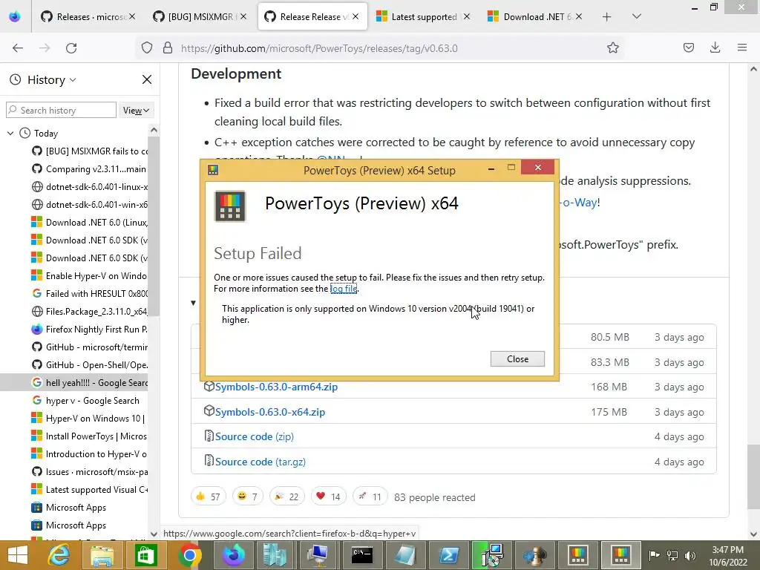Download Source code (zip)

255,436
